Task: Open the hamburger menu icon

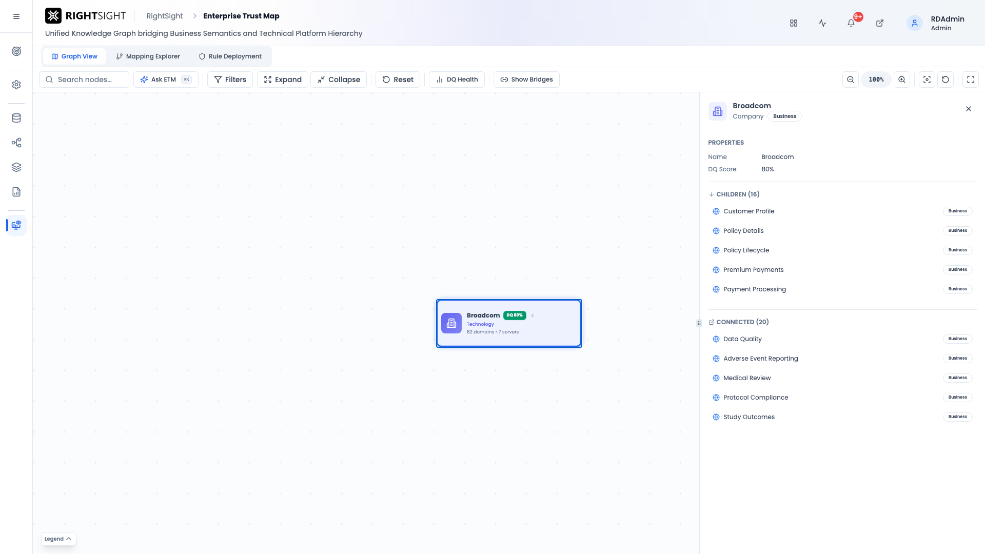Action: [x=16, y=16]
